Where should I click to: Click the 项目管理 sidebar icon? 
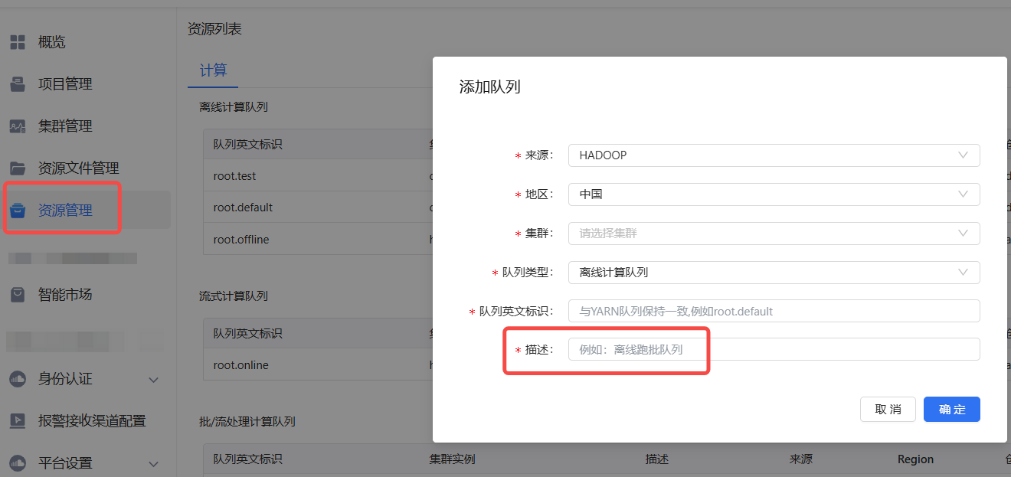(18, 84)
